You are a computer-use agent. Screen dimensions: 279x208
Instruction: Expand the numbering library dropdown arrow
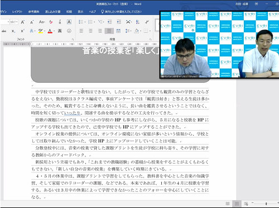(94, 22)
